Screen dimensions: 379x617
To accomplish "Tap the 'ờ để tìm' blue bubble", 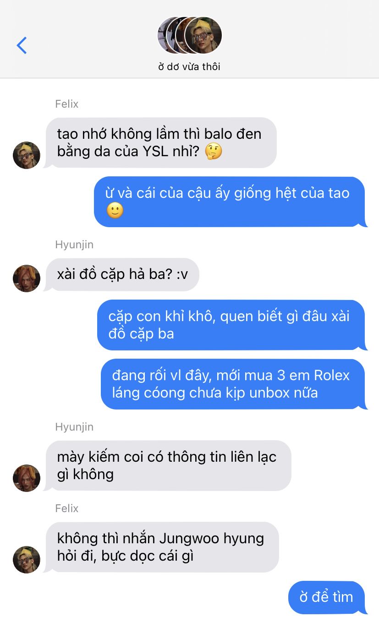I will pos(327,597).
